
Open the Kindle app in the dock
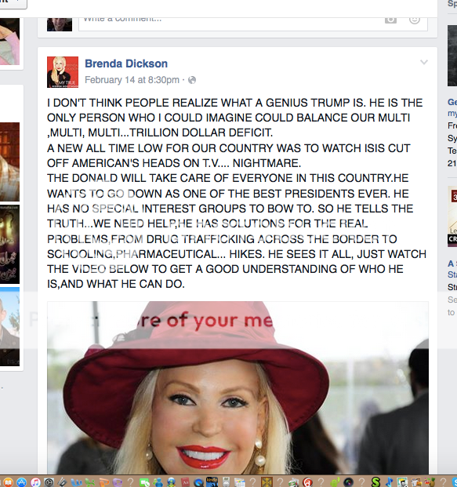coord(212,482)
